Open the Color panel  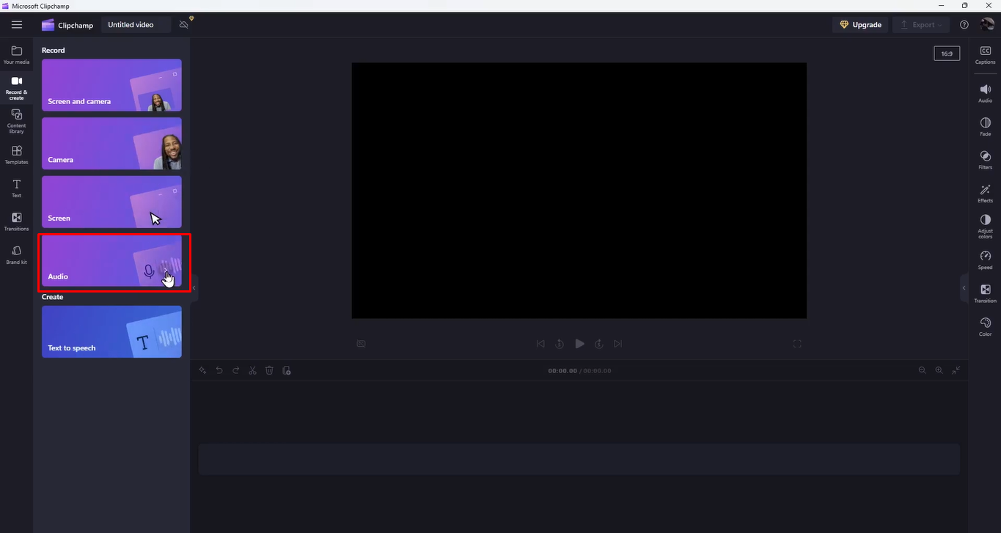(x=985, y=325)
